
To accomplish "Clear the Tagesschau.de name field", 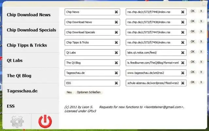I will [x=116, y=73].
